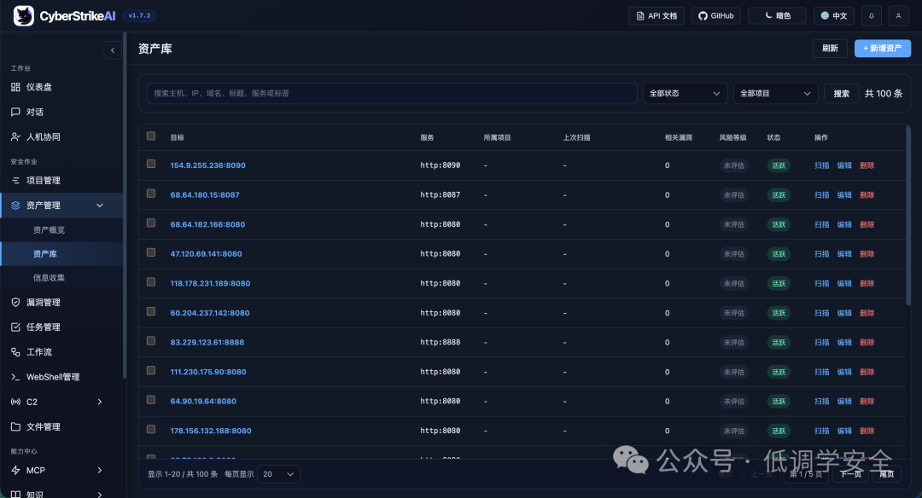This screenshot has width=922, height=498.
Task: Click 删除 for 64.90.19.64:8080
Action: (867, 401)
